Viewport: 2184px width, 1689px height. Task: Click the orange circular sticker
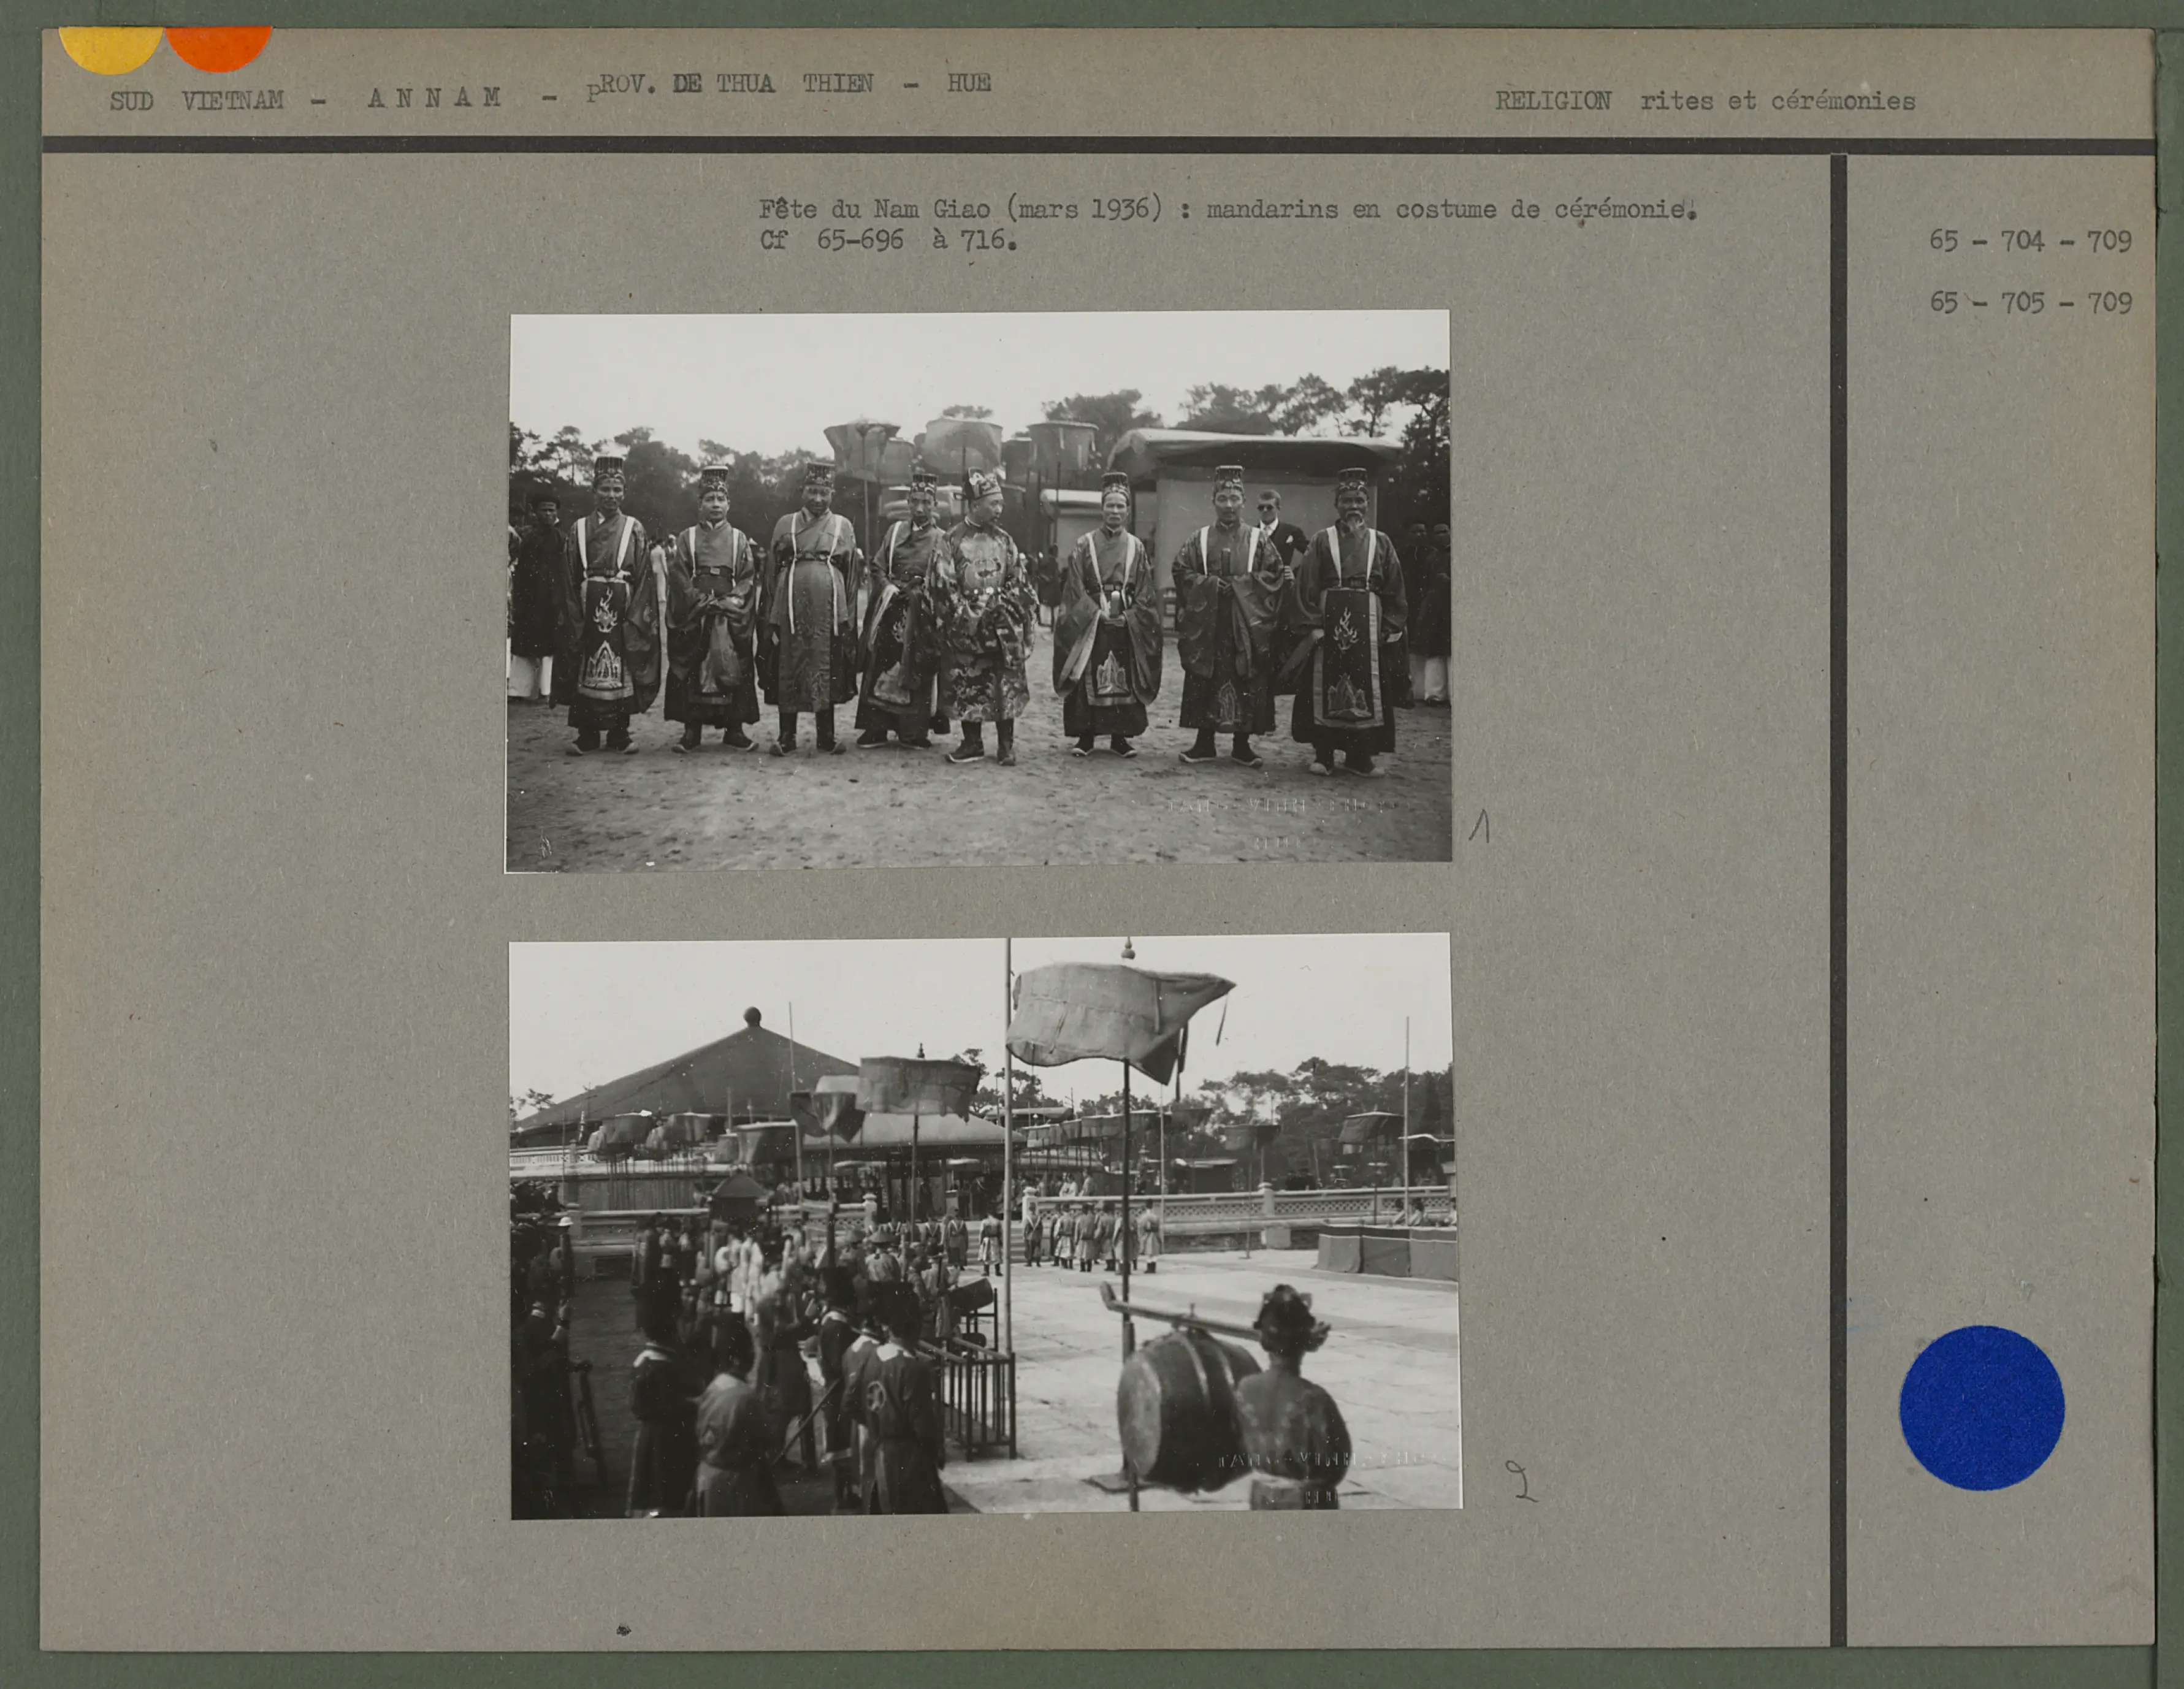[x=219, y=46]
